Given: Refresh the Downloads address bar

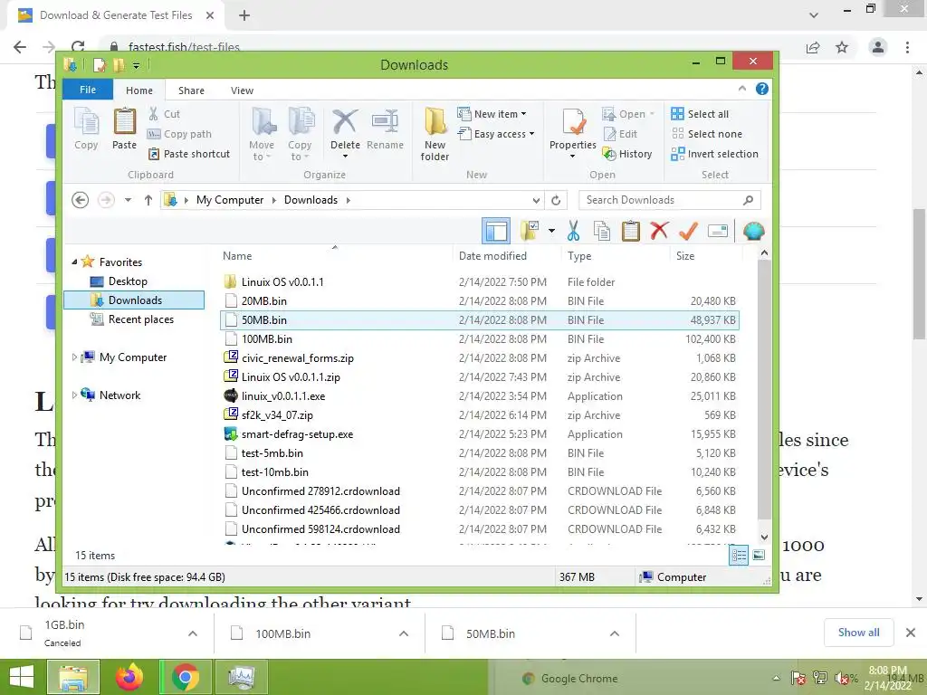Looking at the screenshot, I should pos(556,200).
